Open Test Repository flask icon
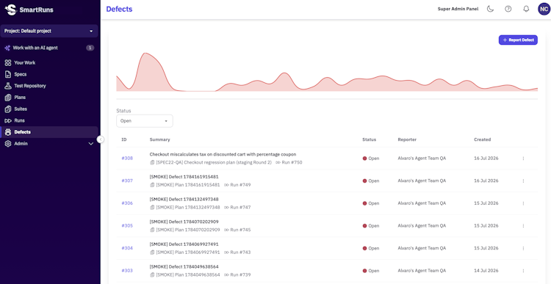 coord(8,86)
